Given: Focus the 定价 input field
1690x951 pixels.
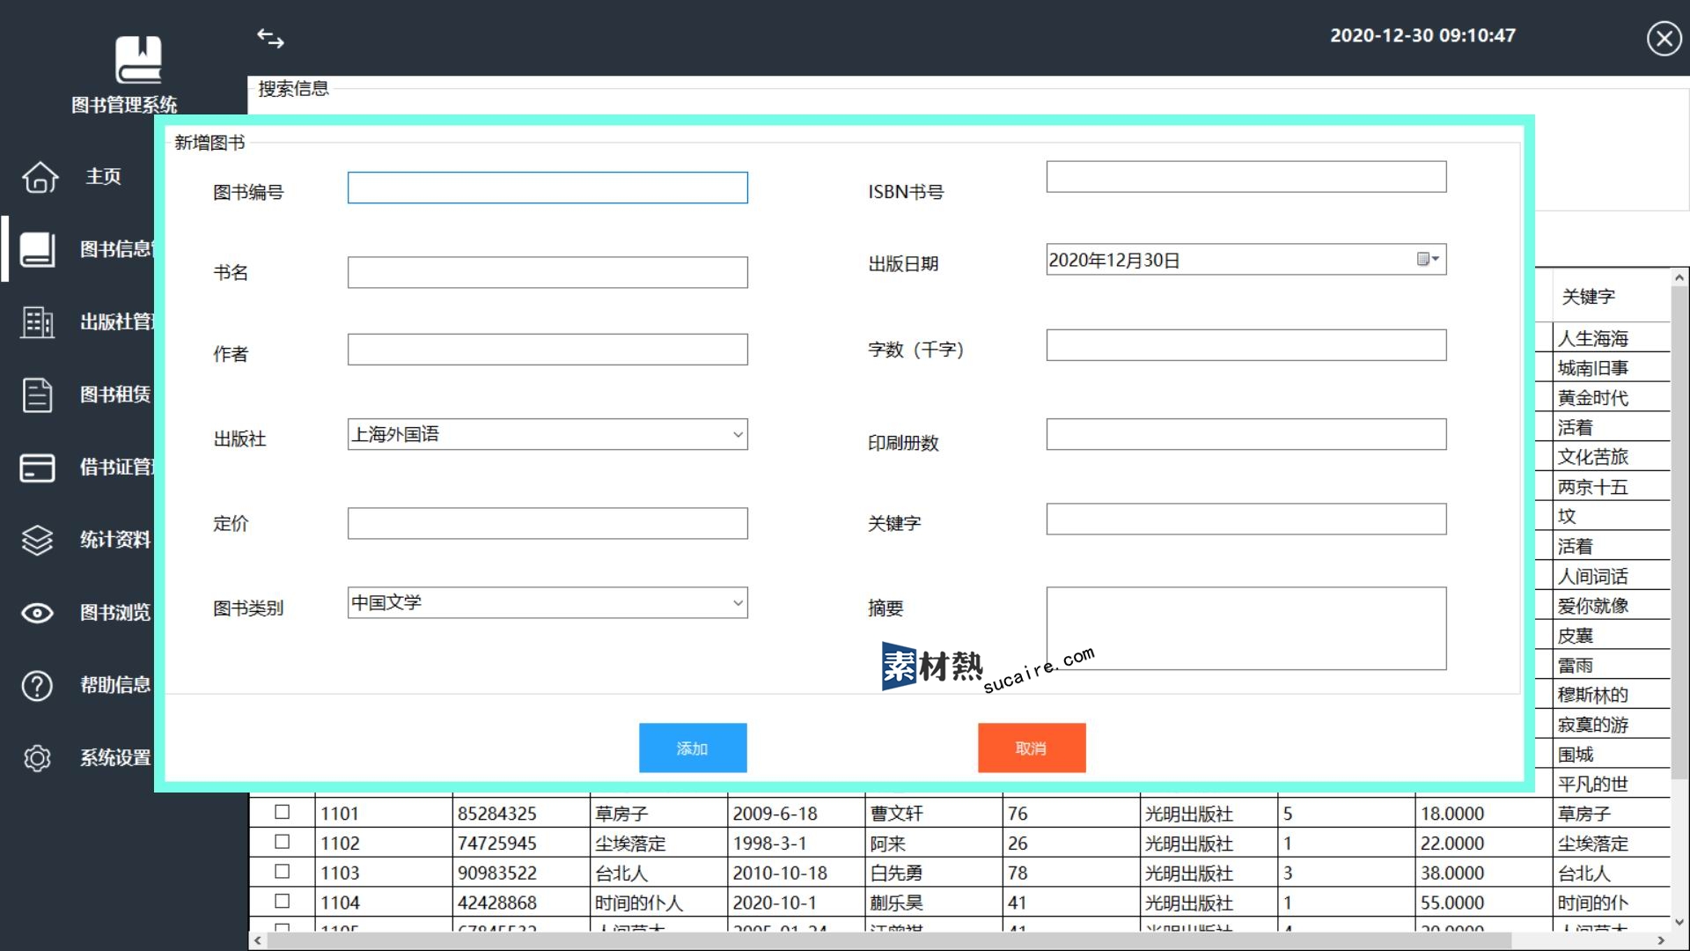Looking at the screenshot, I should (x=547, y=523).
